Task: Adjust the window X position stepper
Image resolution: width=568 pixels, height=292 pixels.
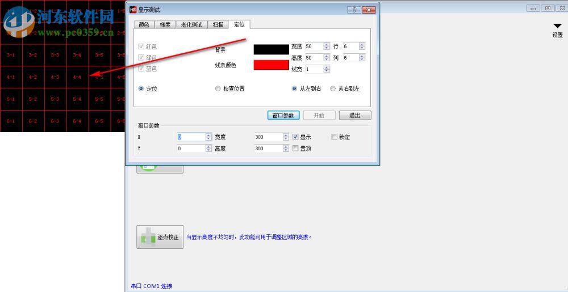Action: tap(208, 137)
